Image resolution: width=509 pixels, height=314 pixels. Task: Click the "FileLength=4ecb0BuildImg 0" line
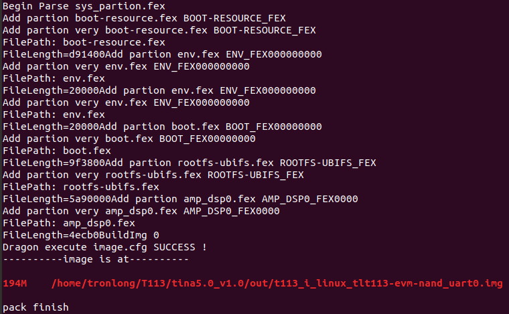(80, 235)
